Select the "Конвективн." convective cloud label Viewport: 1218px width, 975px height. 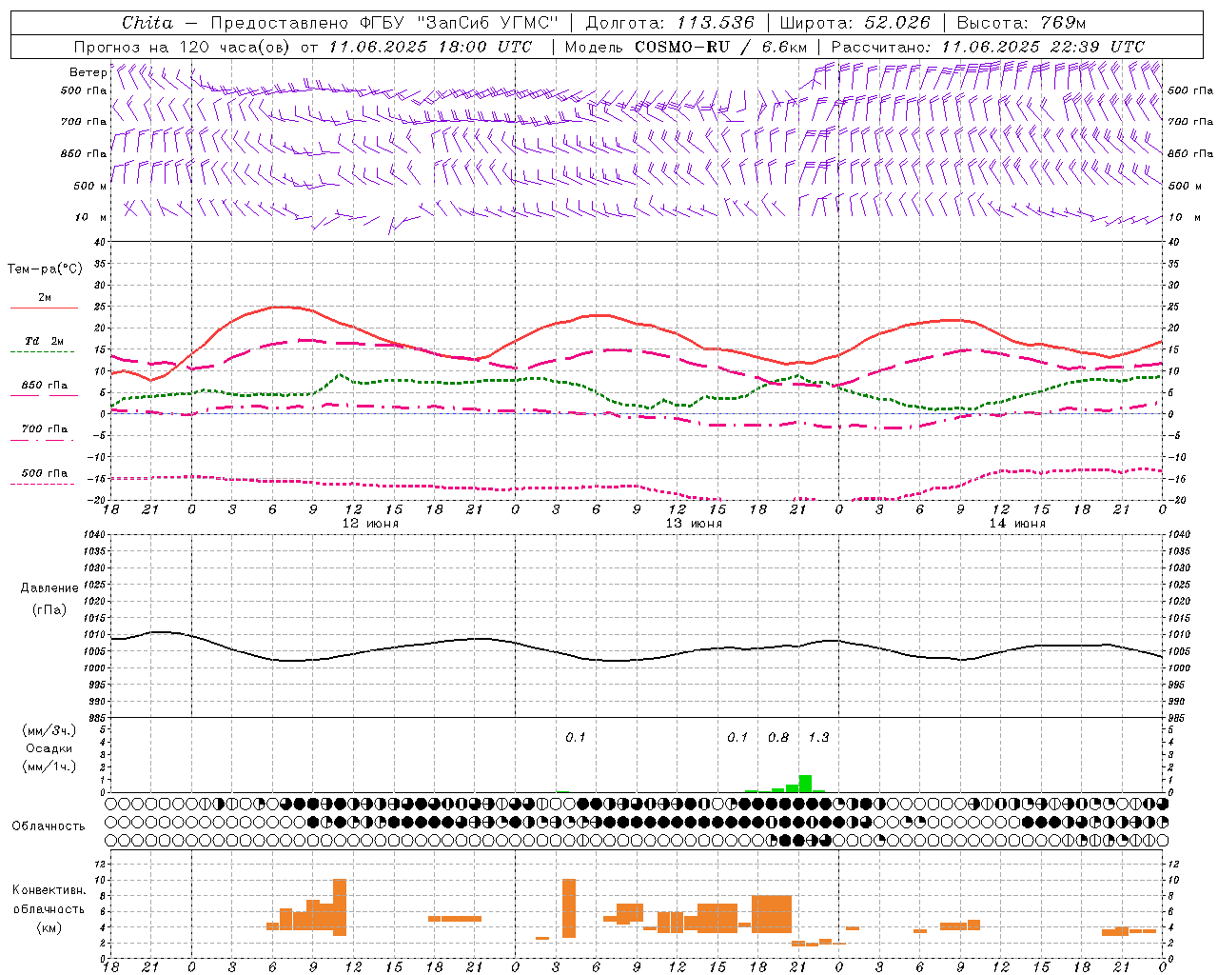pyautogui.click(x=49, y=890)
